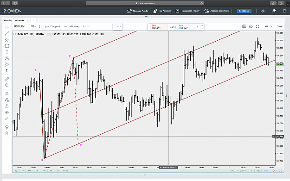Click the trash remove drawings icon

(7, 133)
